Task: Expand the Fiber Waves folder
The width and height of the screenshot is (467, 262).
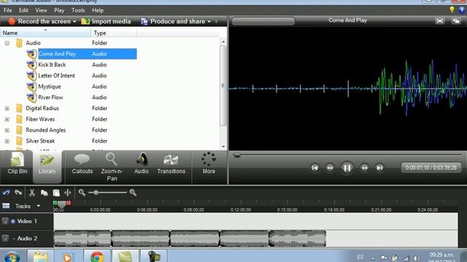Action: click(7, 119)
